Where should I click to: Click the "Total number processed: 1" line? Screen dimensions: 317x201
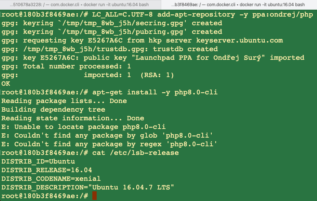pyautogui.click(x=66, y=66)
